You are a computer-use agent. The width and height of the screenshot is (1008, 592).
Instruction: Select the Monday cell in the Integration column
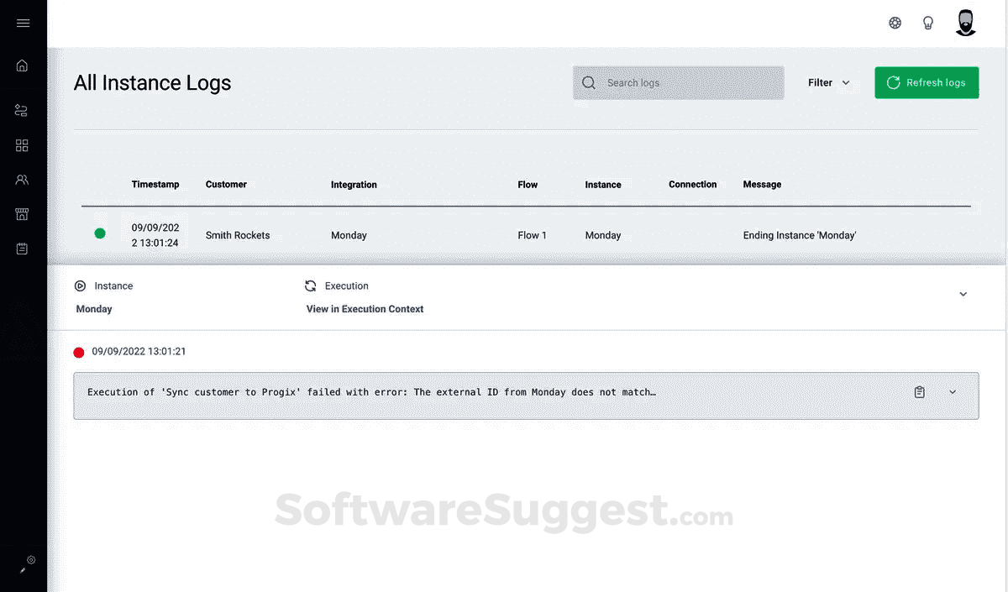tap(349, 235)
